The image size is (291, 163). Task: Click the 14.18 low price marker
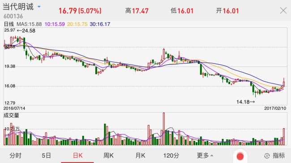[245, 102]
